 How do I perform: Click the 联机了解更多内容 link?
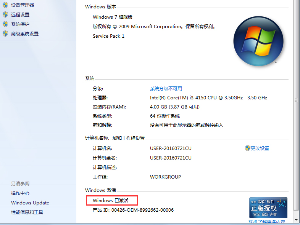tap(267, 222)
